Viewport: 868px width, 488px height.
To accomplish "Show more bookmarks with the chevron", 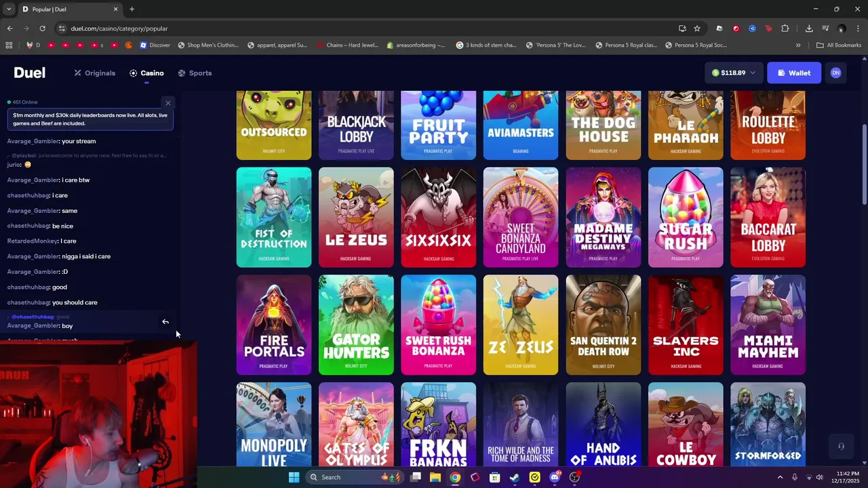I will (798, 45).
